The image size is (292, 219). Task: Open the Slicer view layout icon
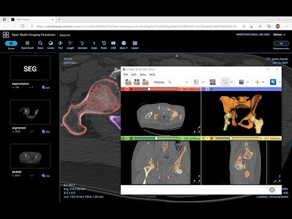(196, 82)
